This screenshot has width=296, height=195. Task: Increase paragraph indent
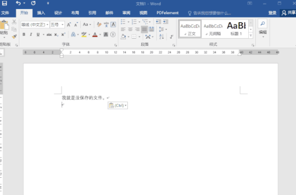pos(166,22)
